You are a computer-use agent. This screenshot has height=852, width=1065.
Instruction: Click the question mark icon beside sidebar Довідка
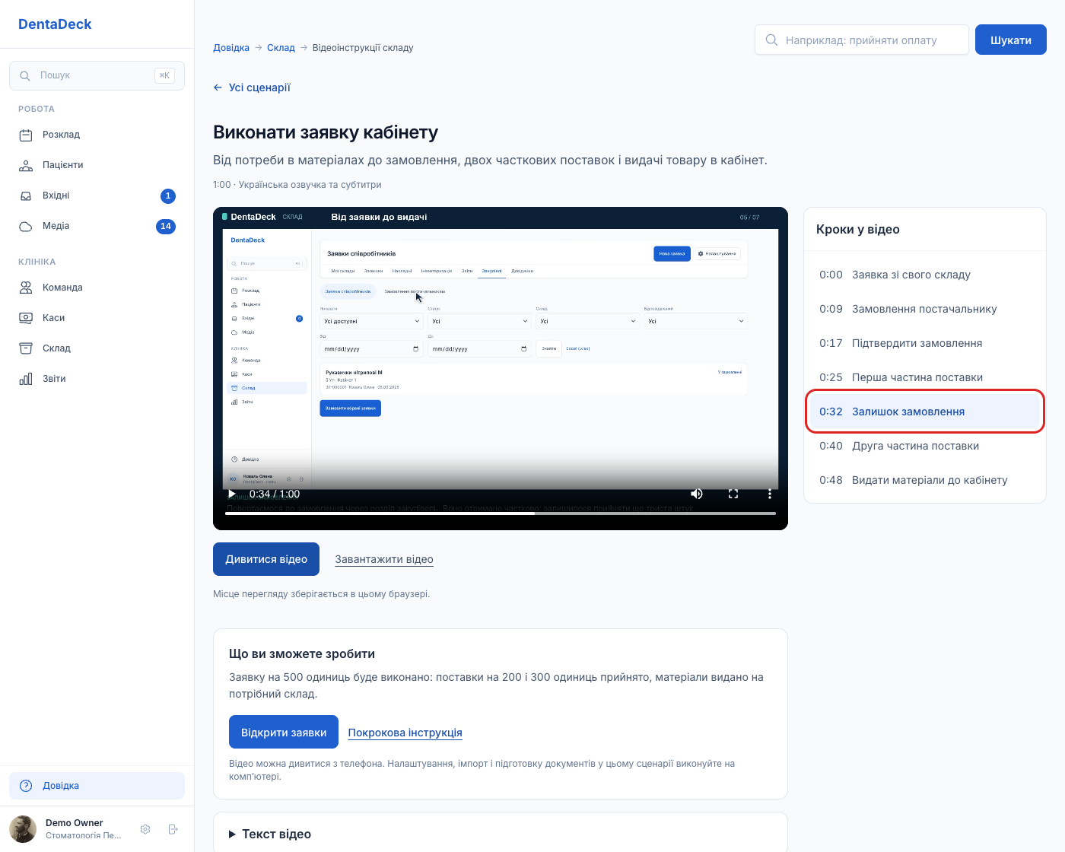pyautogui.click(x=26, y=786)
